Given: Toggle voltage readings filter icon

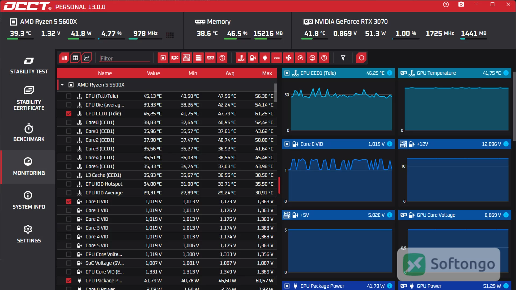Looking at the screenshot, I should (253, 58).
